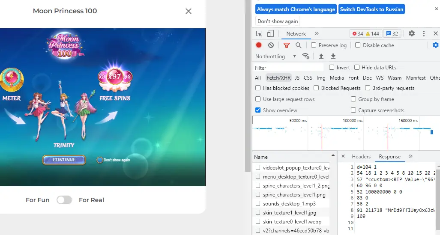The width and height of the screenshot is (440, 235).
Task: Click the 100000 ms overview timeline marker
Action: [x=353, y=121]
